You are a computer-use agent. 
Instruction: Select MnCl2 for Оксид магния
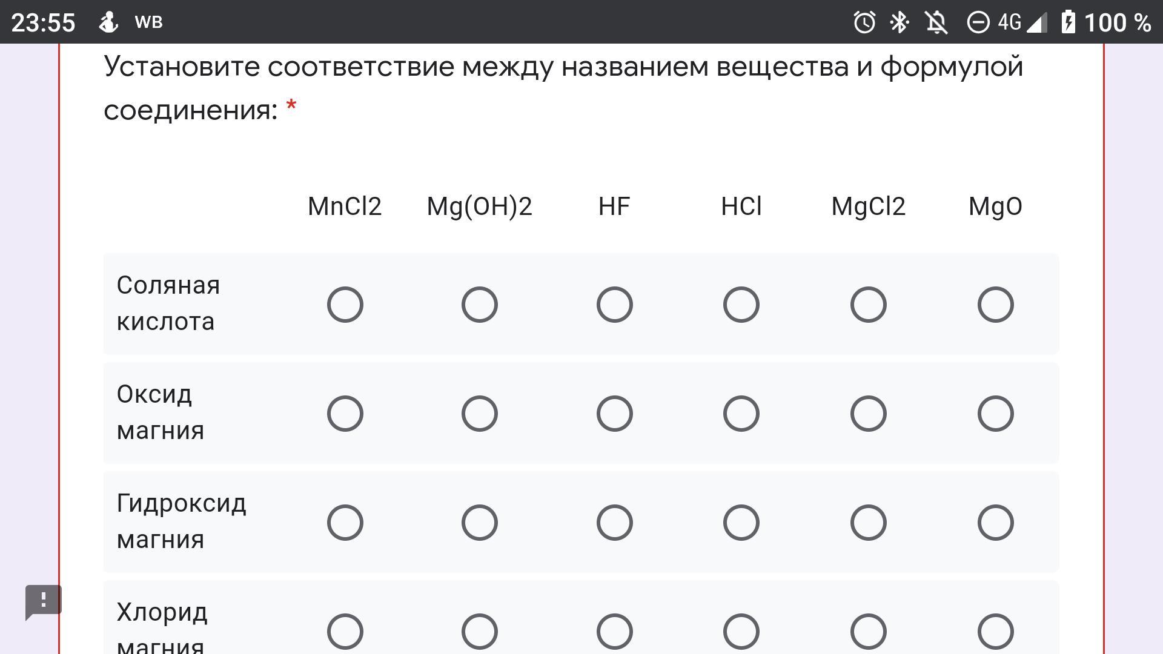[345, 414]
